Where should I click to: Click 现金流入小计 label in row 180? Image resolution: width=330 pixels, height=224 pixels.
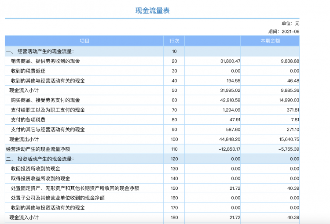pyautogui.click(x=24, y=217)
